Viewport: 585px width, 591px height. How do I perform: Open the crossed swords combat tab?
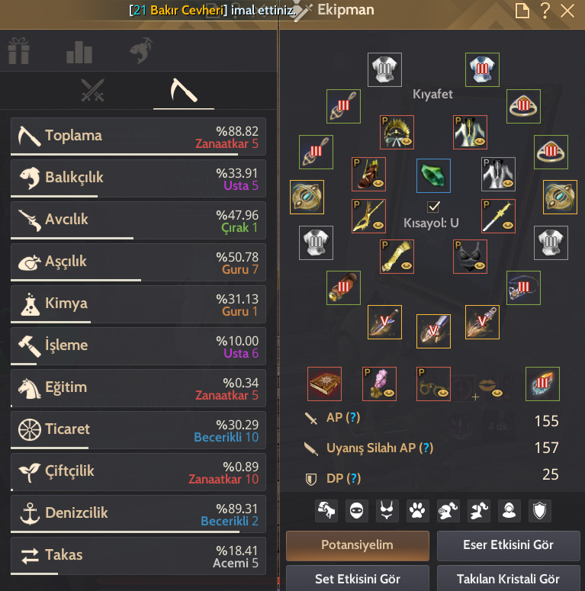click(92, 91)
